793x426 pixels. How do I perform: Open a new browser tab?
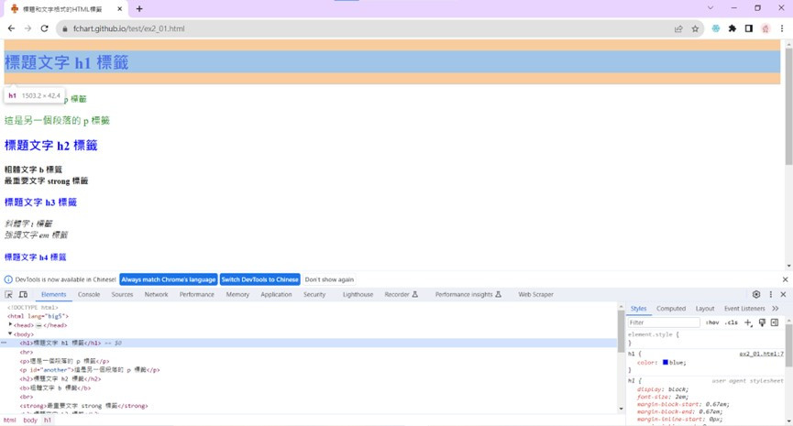(x=139, y=8)
